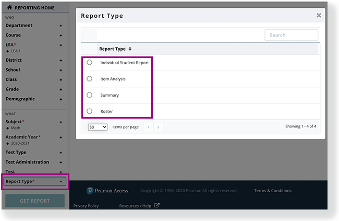339x221 pixels.
Task: Select Individual Student Report radio button
Action: [89, 62]
